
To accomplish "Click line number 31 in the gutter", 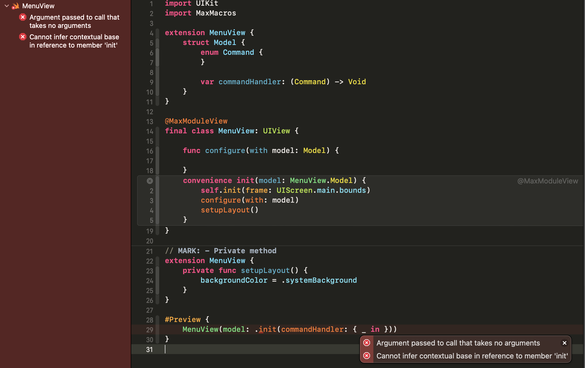I will 150,349.
